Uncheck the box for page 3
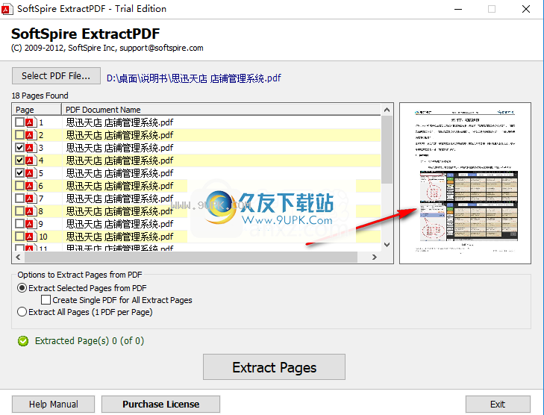The image size is (544, 415). pos(19,148)
